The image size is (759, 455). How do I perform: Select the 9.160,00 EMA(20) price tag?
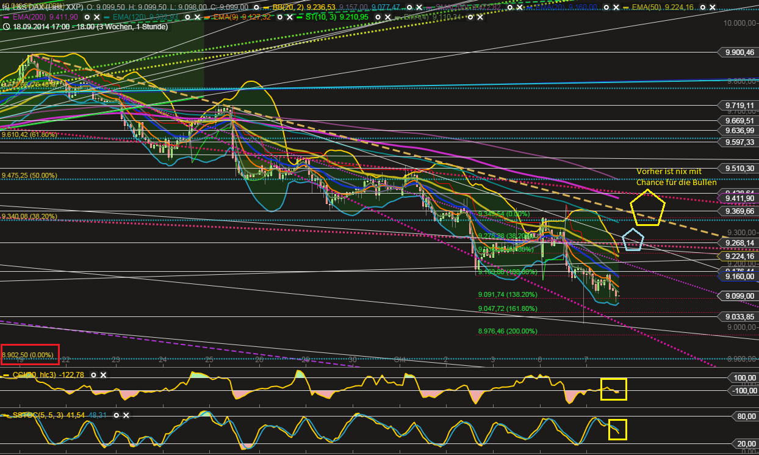(x=739, y=277)
